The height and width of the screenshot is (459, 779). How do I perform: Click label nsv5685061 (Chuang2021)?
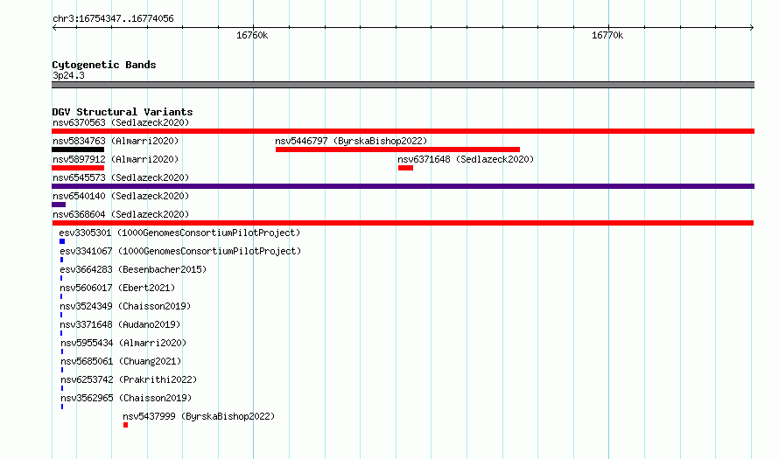121,361
